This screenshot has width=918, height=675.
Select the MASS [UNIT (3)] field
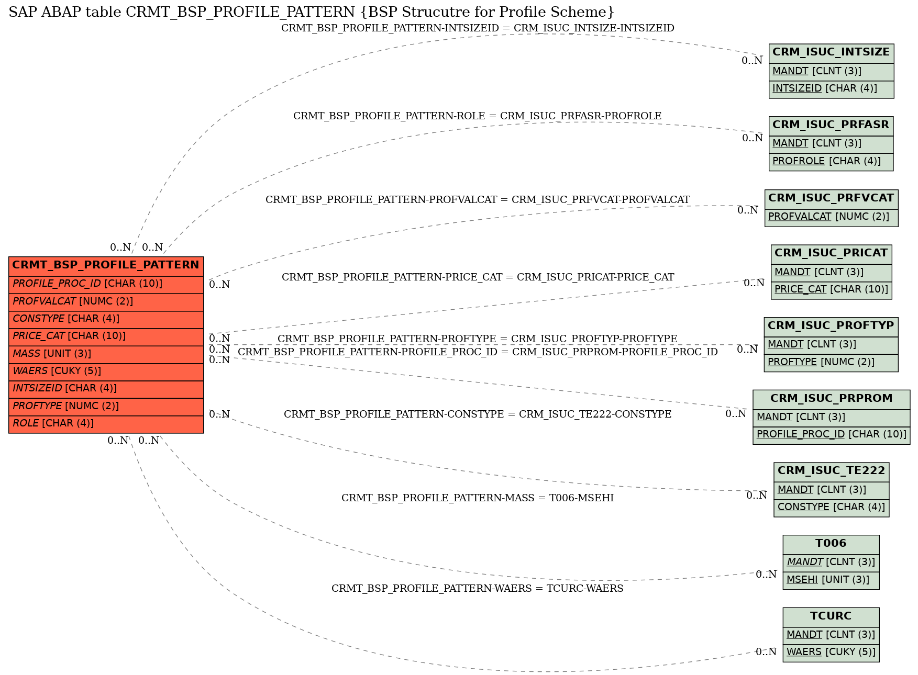point(106,354)
